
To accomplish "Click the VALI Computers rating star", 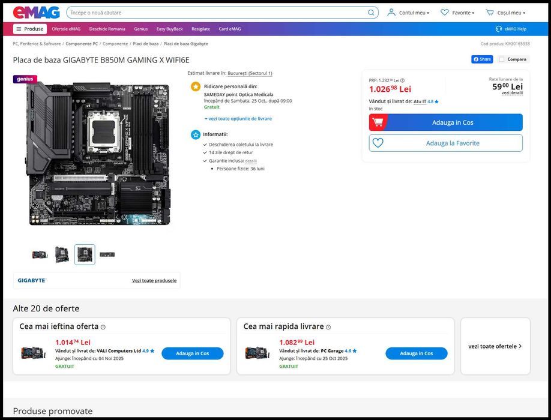I will (x=152, y=351).
